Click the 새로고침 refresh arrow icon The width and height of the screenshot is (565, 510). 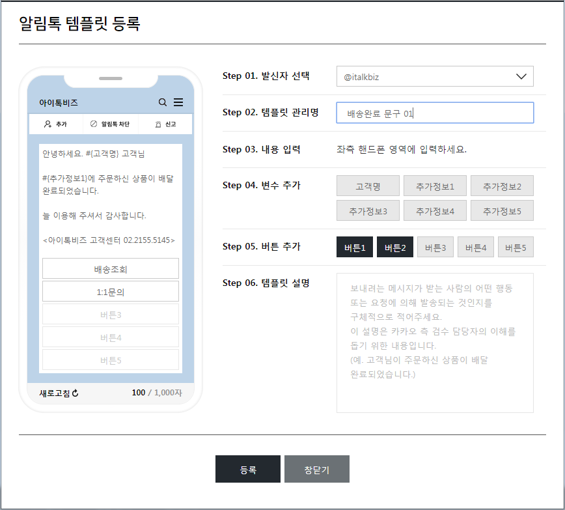tap(75, 393)
